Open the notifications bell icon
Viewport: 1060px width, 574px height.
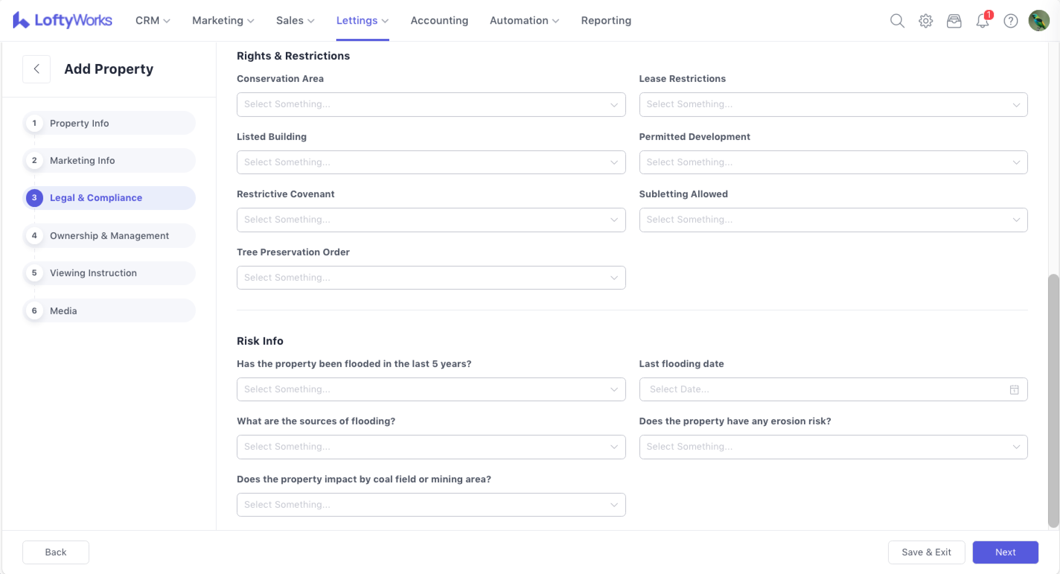point(982,20)
